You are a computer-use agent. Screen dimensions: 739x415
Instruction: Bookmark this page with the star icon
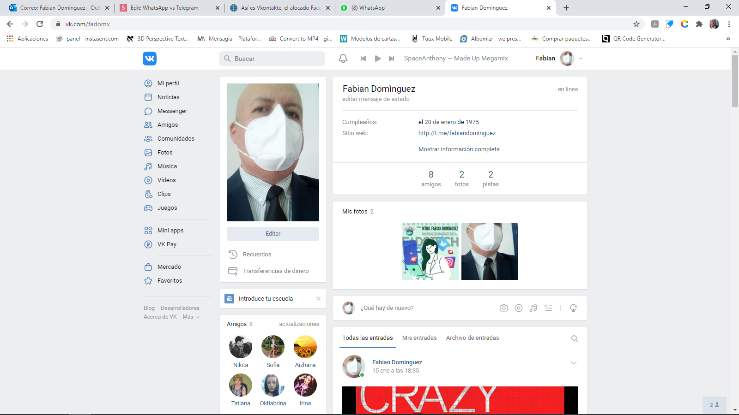coord(636,24)
